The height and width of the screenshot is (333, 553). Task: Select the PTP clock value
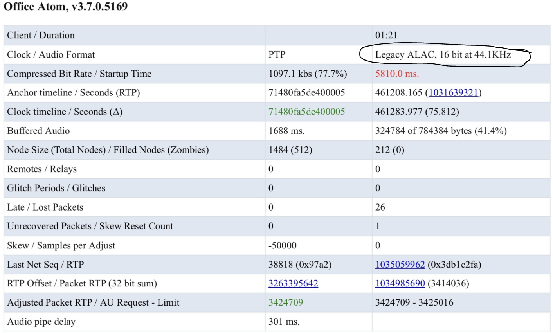277,55
